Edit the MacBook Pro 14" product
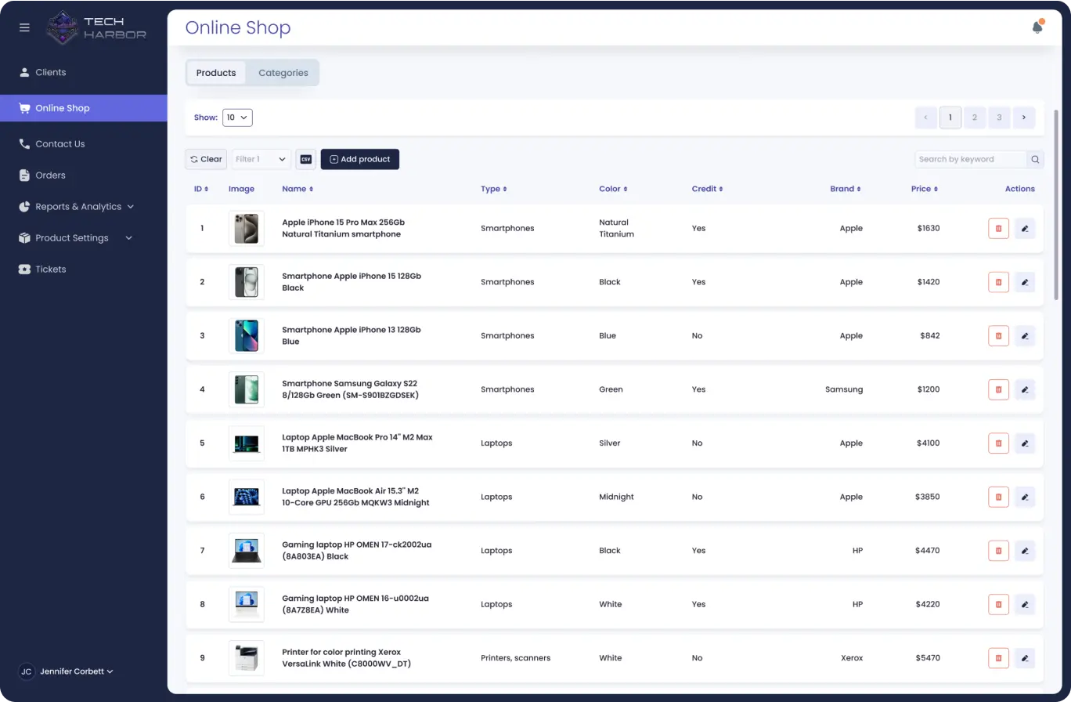 click(1025, 443)
